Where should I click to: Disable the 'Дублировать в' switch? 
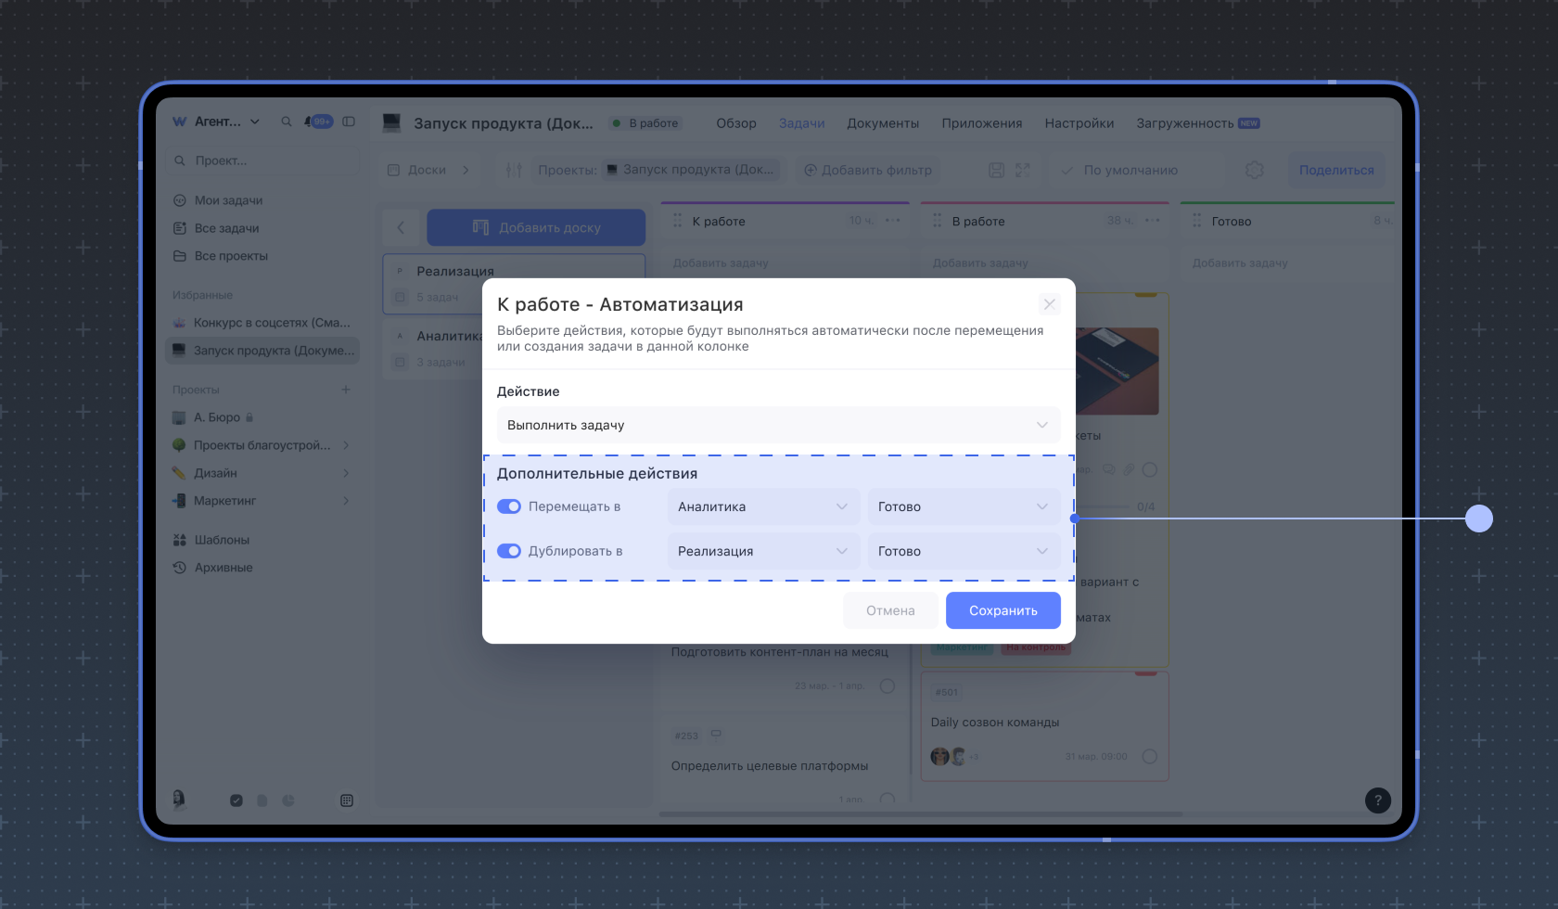509,551
